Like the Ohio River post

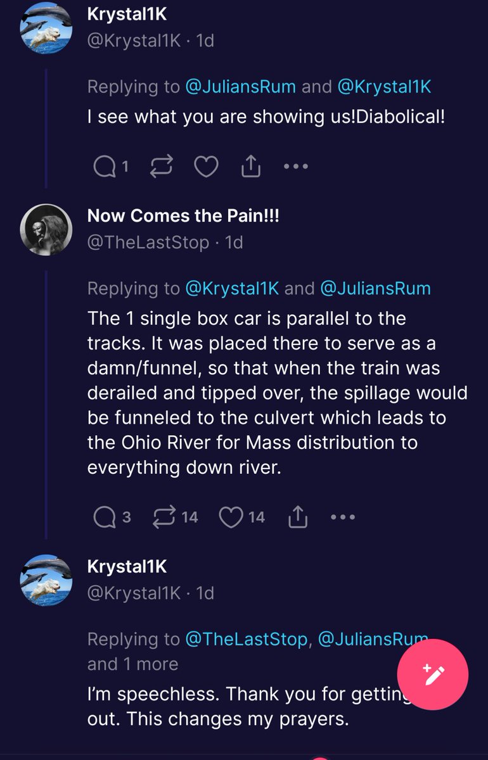pos(231,517)
